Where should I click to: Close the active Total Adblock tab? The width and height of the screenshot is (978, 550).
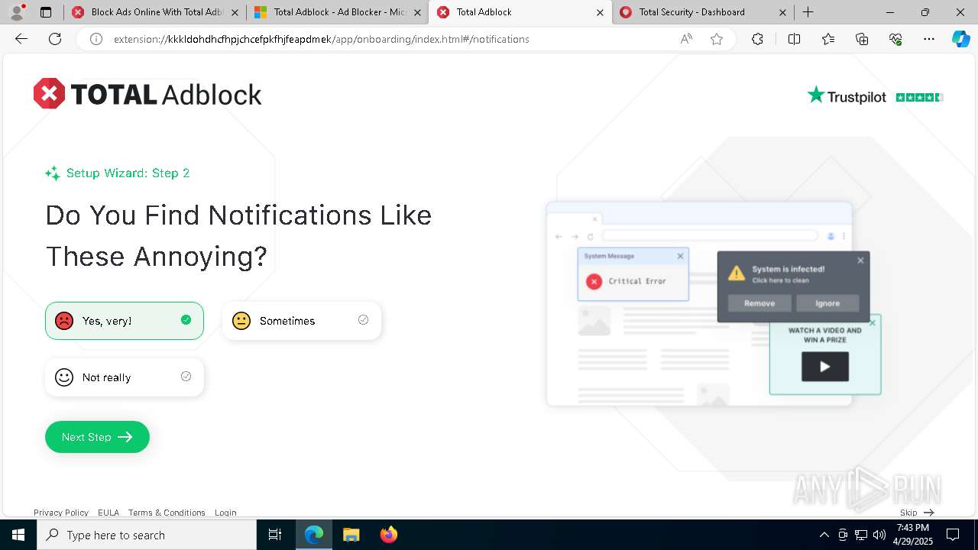click(x=600, y=12)
